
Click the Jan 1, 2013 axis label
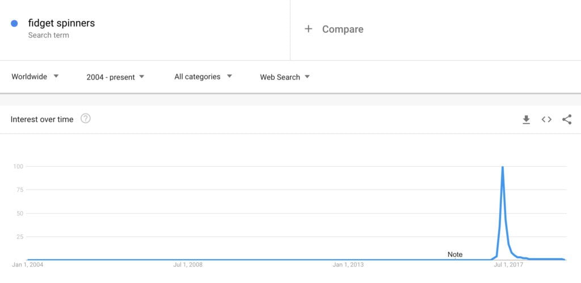click(348, 265)
